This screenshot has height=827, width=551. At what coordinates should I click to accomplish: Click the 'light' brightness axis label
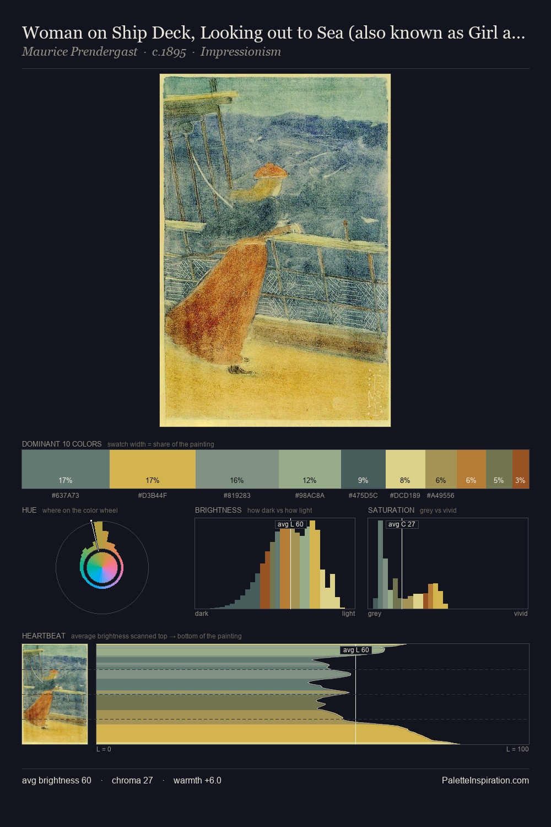click(x=349, y=614)
